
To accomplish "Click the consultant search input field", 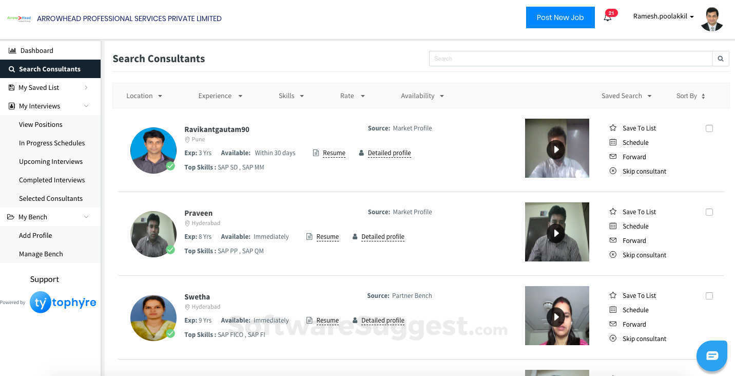I will pos(571,59).
